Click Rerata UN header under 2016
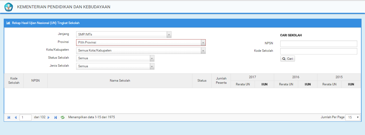 (x=286, y=84)
